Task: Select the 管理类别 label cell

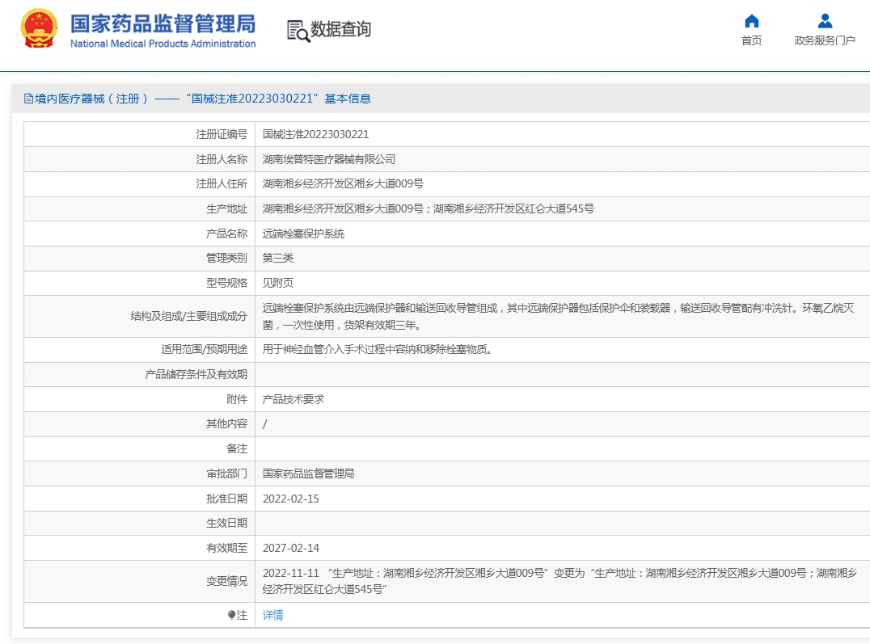Action: click(139, 258)
